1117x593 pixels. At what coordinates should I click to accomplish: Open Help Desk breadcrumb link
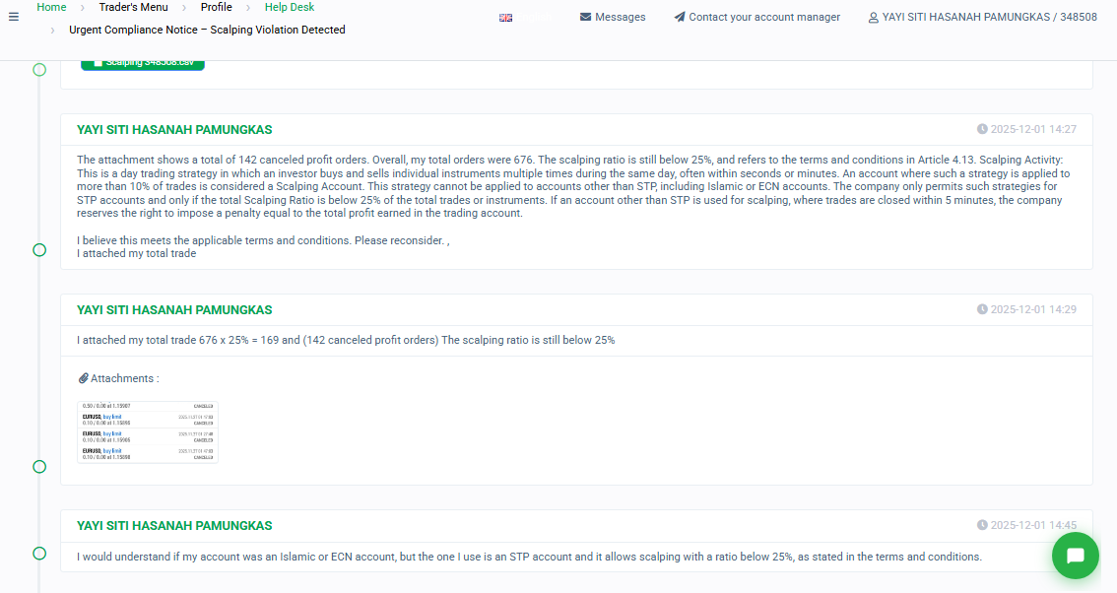coord(290,7)
